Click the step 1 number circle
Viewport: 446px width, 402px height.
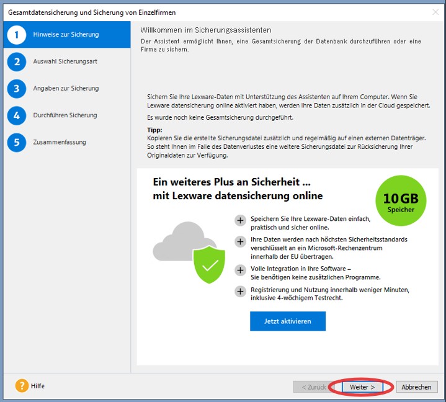17,35
